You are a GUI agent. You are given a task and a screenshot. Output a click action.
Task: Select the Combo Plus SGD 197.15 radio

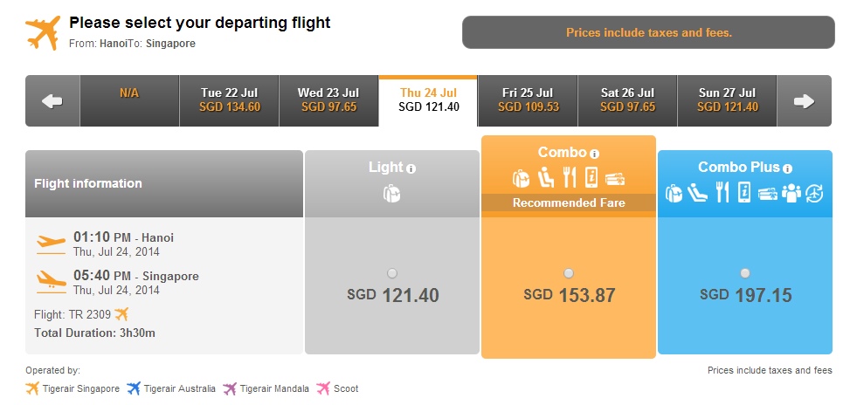[745, 273]
